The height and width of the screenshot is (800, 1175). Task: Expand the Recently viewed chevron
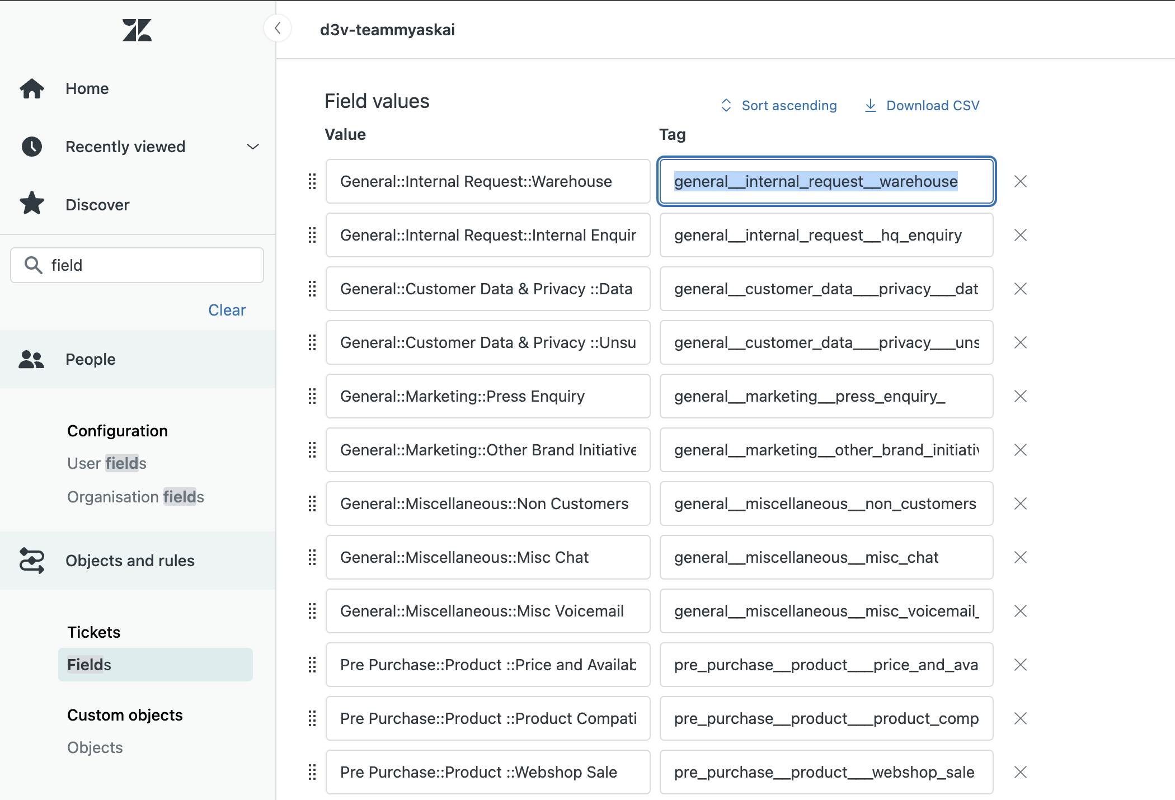253,147
